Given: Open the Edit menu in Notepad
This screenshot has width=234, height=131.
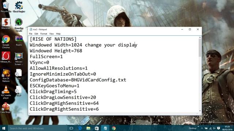Looking at the screenshot, I should coord(36,34).
